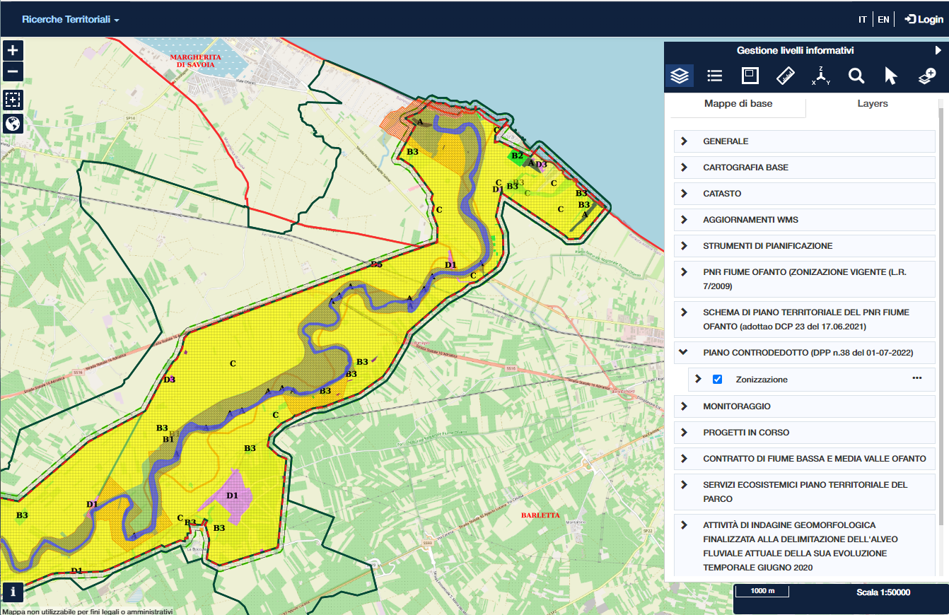Click the green B2 zone near coast
The width and height of the screenshot is (949, 615).
pos(518,156)
